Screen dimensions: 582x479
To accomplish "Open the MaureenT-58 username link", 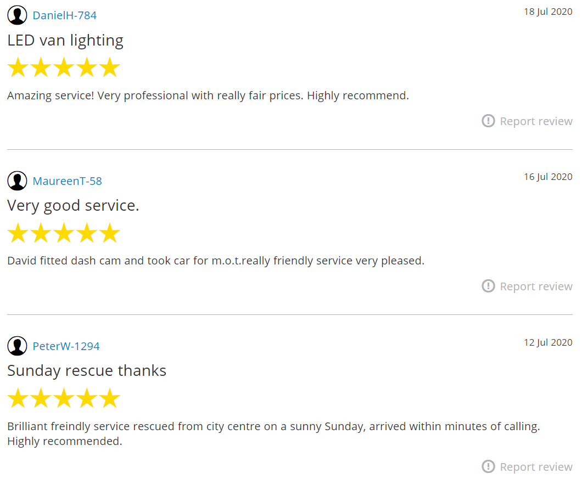I will point(67,181).
